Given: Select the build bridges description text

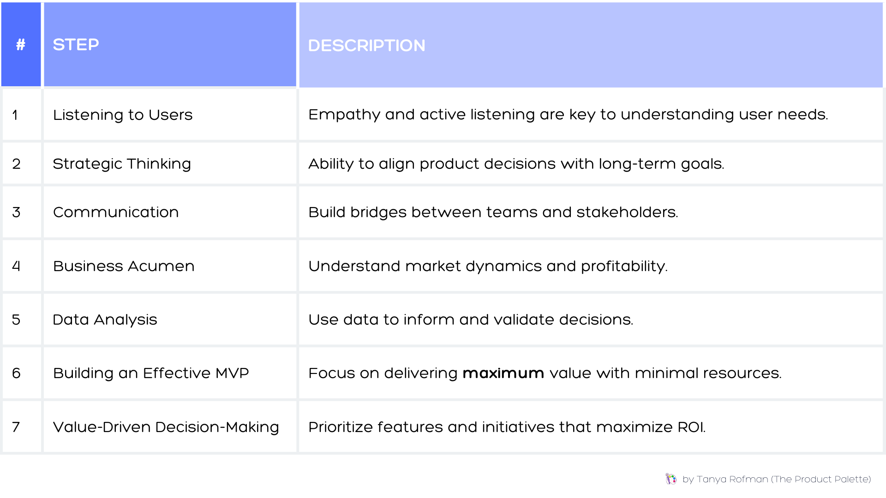Looking at the screenshot, I should click(x=493, y=212).
